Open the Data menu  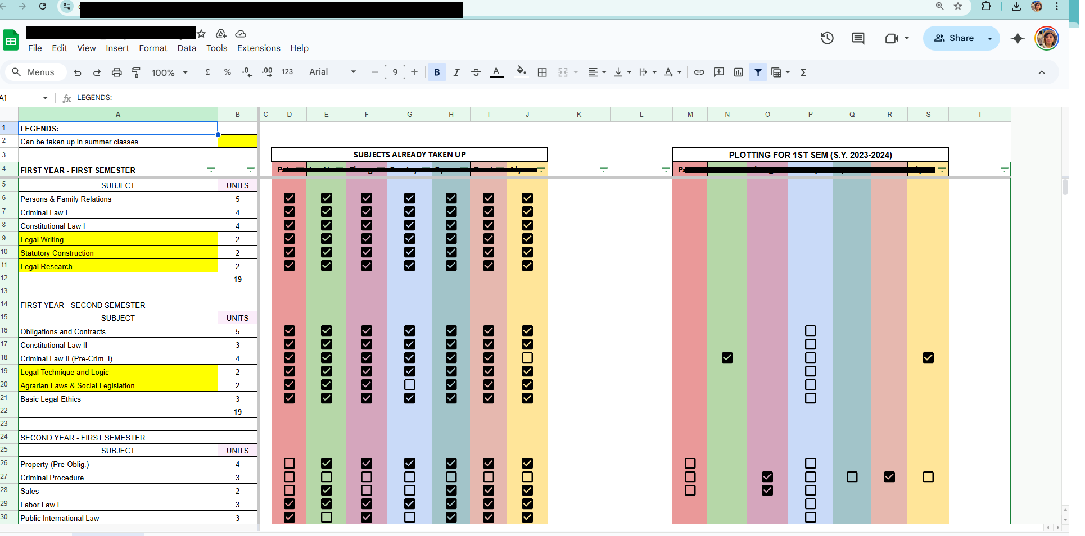(187, 48)
